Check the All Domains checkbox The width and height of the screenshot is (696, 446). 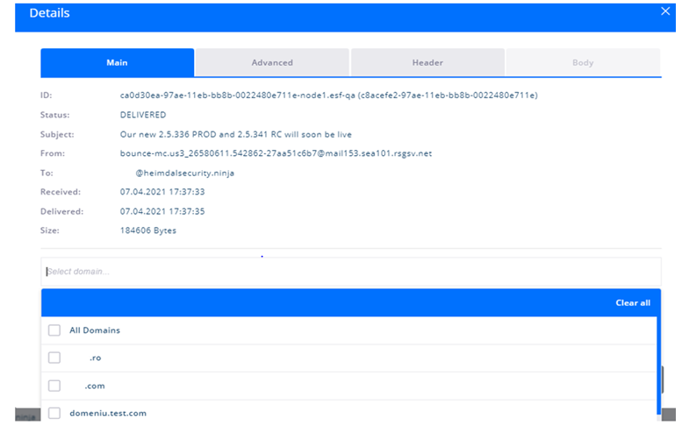54,330
